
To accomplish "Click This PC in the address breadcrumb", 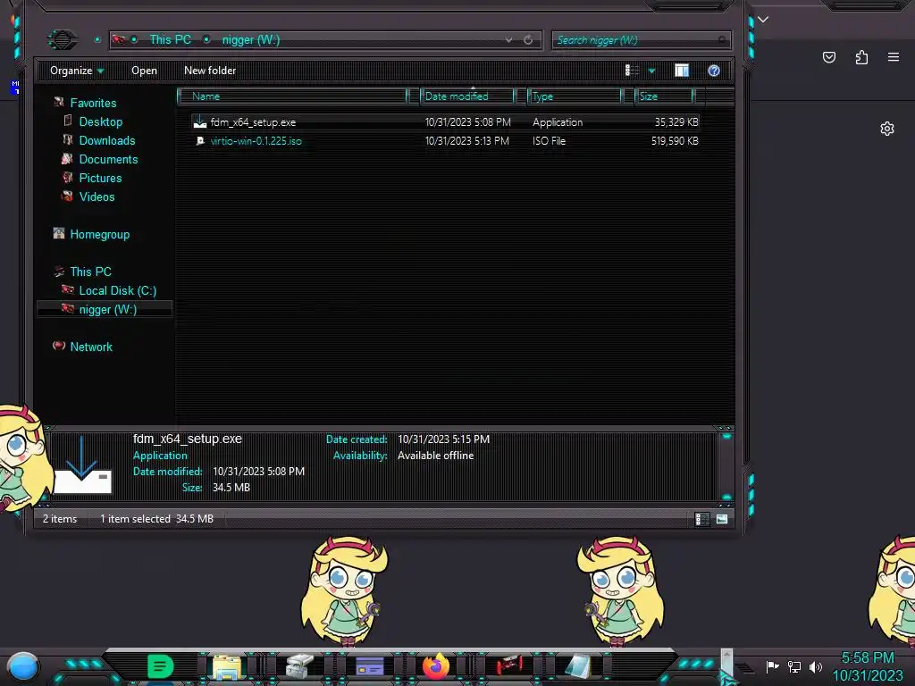I will pyautogui.click(x=171, y=39).
